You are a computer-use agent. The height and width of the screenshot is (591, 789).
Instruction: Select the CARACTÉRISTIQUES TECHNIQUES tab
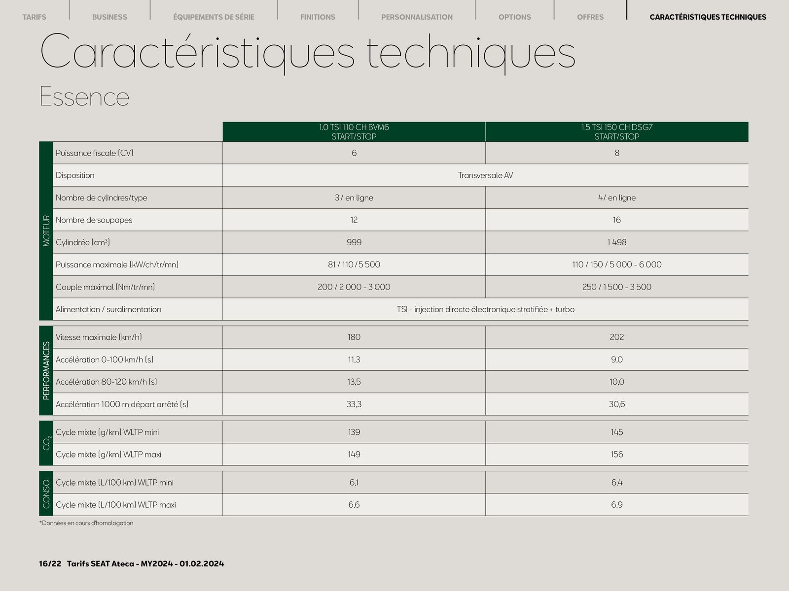(708, 17)
